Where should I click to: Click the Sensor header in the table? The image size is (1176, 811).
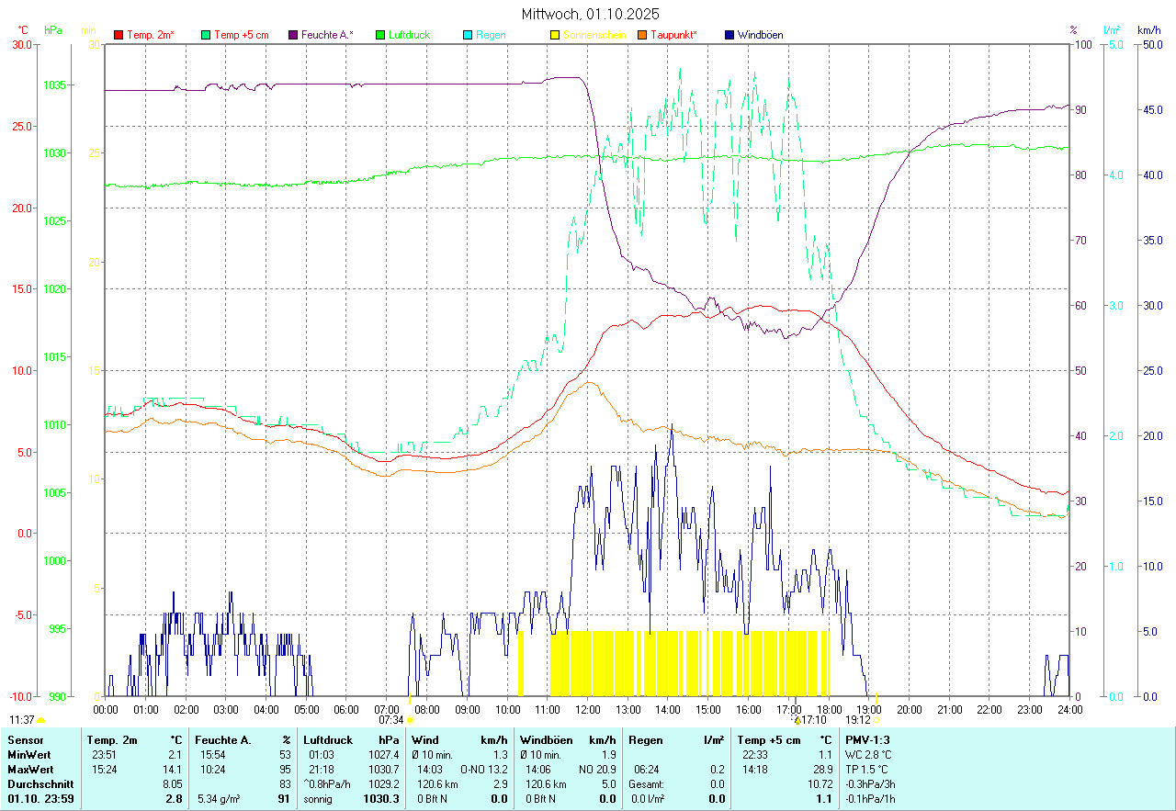[25, 739]
